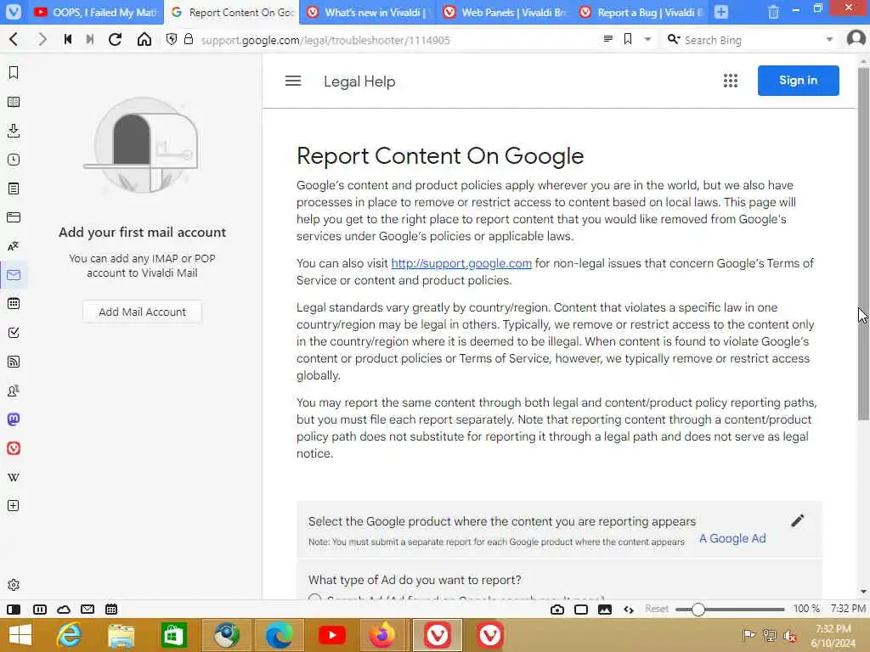Click the A Google Ad answer
The image size is (870, 652).
(x=732, y=538)
